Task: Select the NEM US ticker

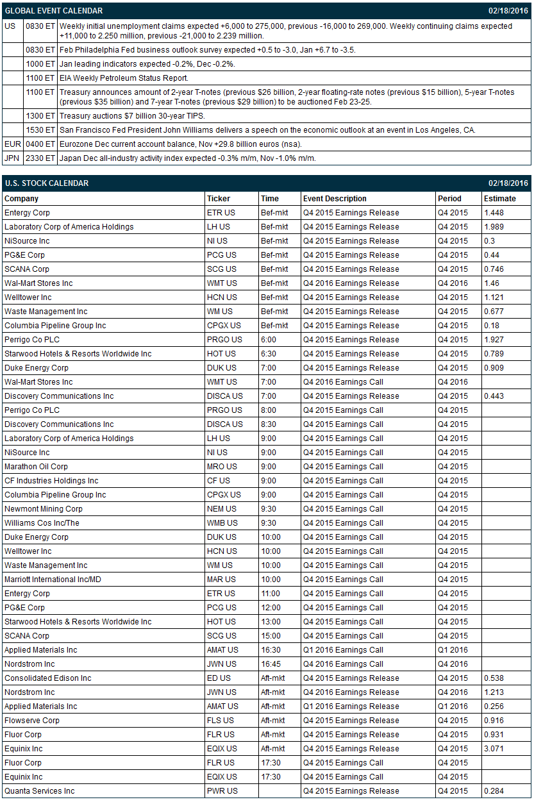Action: (x=222, y=509)
